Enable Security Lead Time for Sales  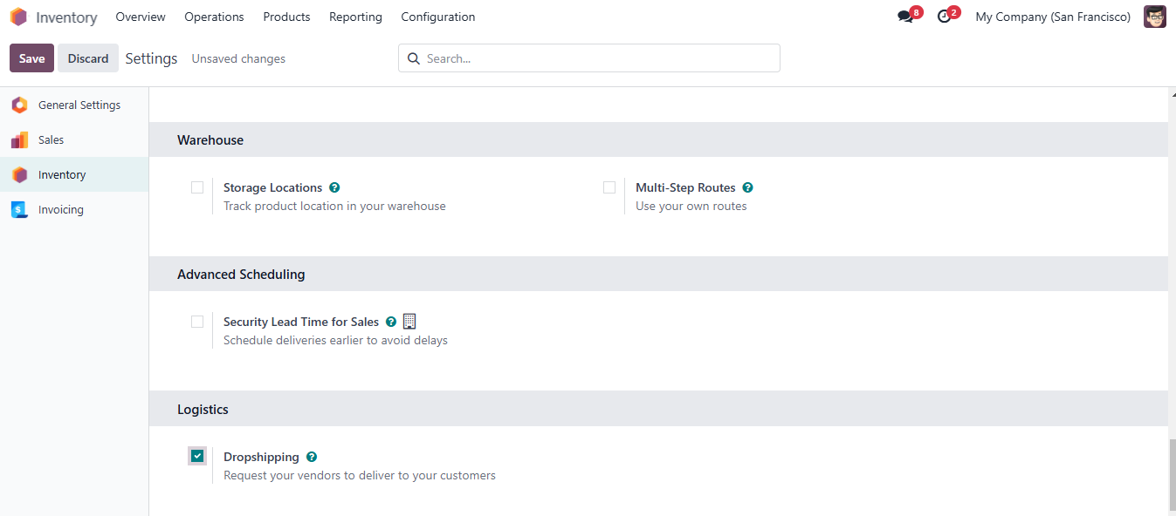[197, 322]
